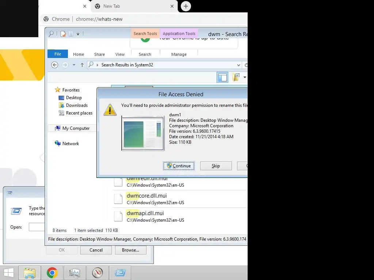Click the search magnifier icon in Explorer title bar
This screenshot has height=280, width=374.
[51, 34]
